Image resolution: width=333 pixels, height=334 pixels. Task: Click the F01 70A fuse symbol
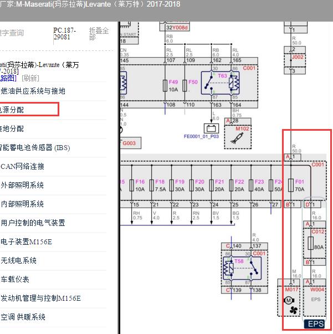pyautogui.click(x=291, y=186)
